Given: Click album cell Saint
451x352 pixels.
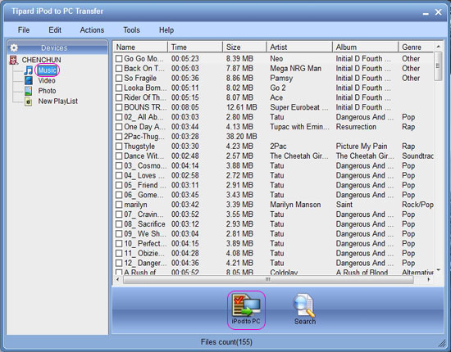Looking at the screenshot, I should [x=344, y=205].
